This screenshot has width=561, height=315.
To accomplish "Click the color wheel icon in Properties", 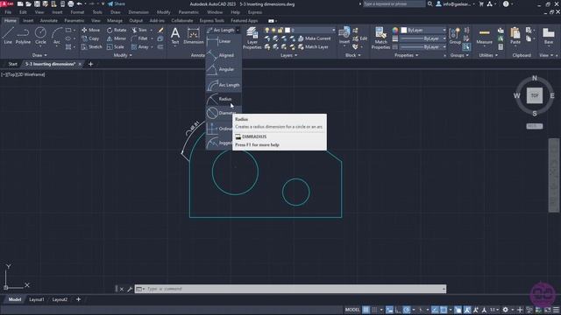I will (x=395, y=30).
